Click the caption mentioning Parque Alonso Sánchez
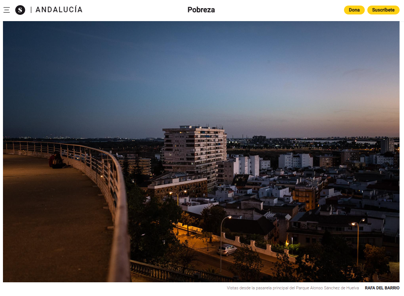The width and height of the screenshot is (404, 296). (x=293, y=288)
